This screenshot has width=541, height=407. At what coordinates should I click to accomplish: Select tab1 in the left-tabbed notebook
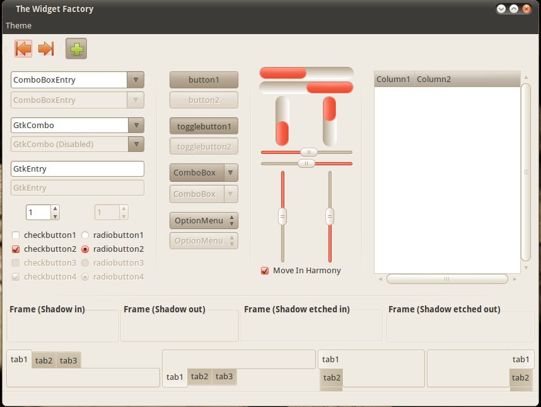pyautogui.click(x=330, y=360)
